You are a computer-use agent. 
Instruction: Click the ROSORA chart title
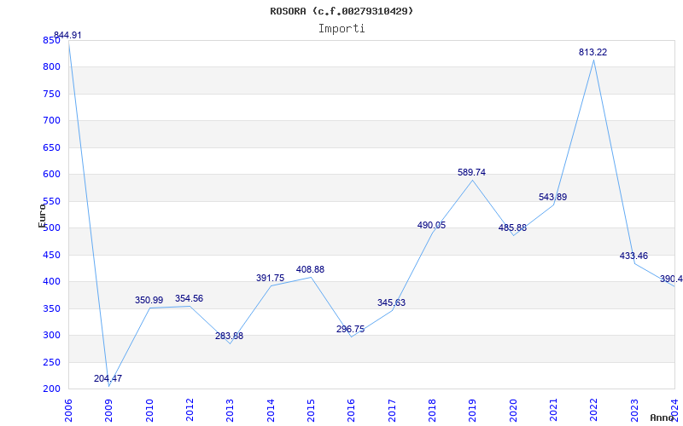tap(341, 11)
